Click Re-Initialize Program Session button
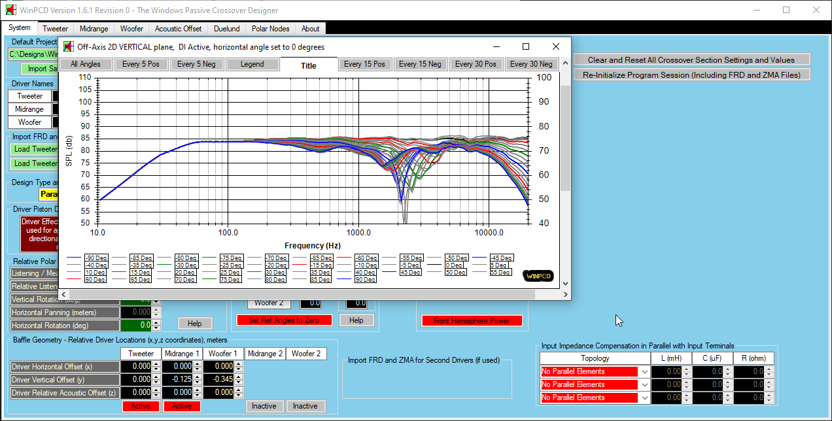832x421 pixels. click(x=691, y=75)
